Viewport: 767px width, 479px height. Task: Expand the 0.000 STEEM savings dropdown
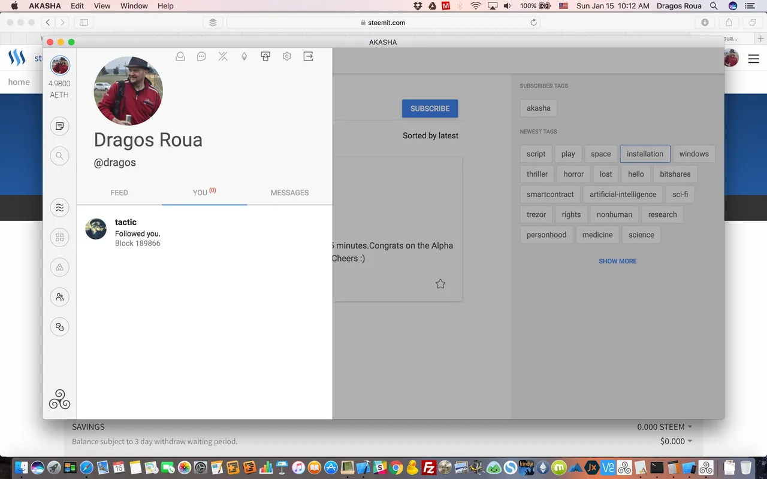[x=665, y=427]
